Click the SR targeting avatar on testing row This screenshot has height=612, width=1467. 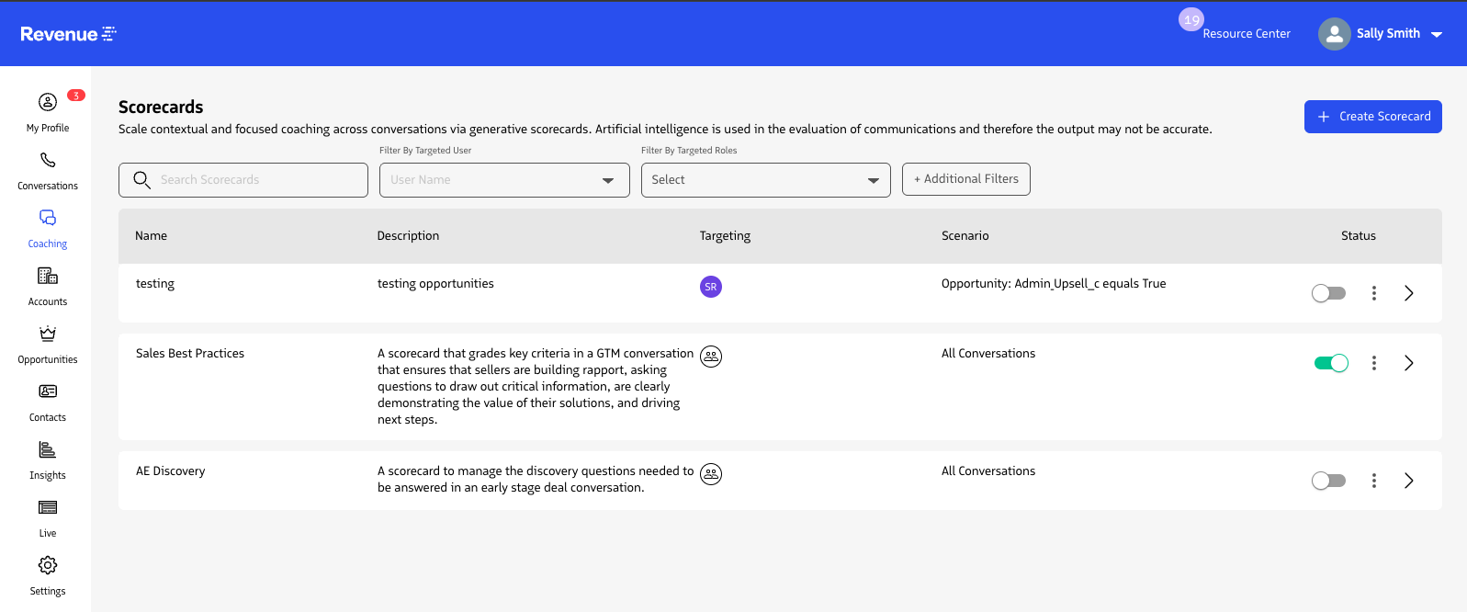point(711,287)
